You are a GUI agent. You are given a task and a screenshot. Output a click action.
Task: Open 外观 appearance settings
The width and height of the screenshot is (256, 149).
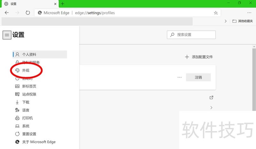pos(26,70)
